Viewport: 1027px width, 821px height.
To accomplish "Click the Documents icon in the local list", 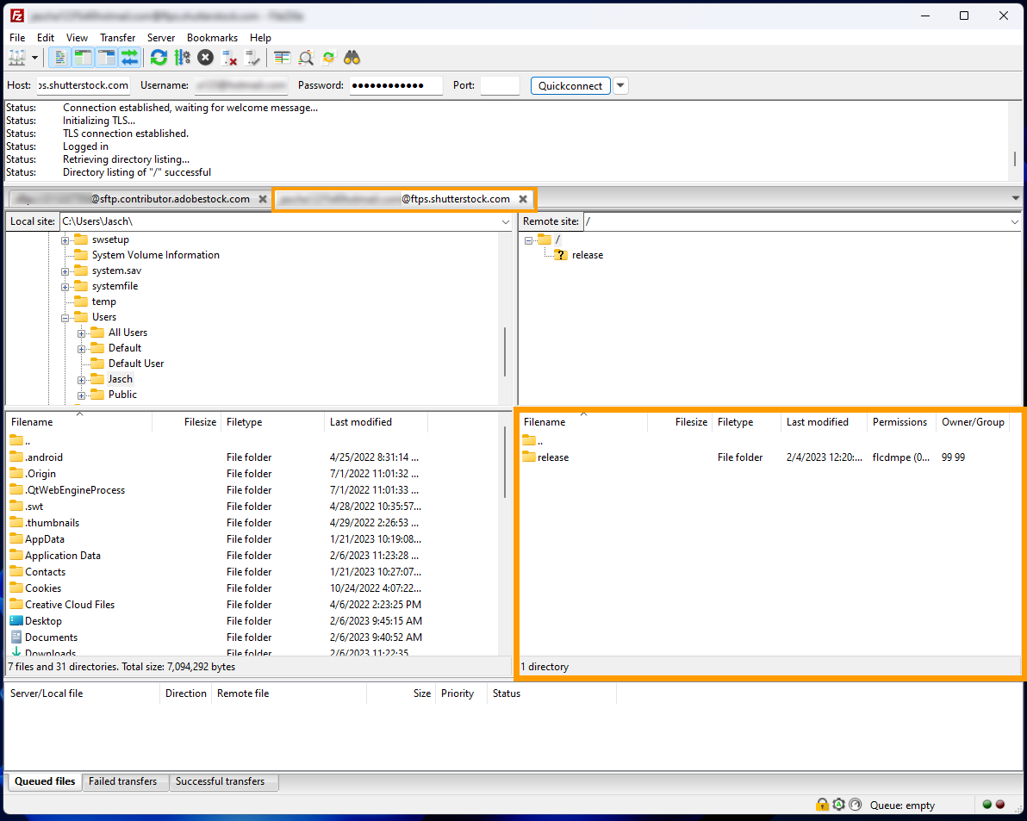I will (x=16, y=637).
